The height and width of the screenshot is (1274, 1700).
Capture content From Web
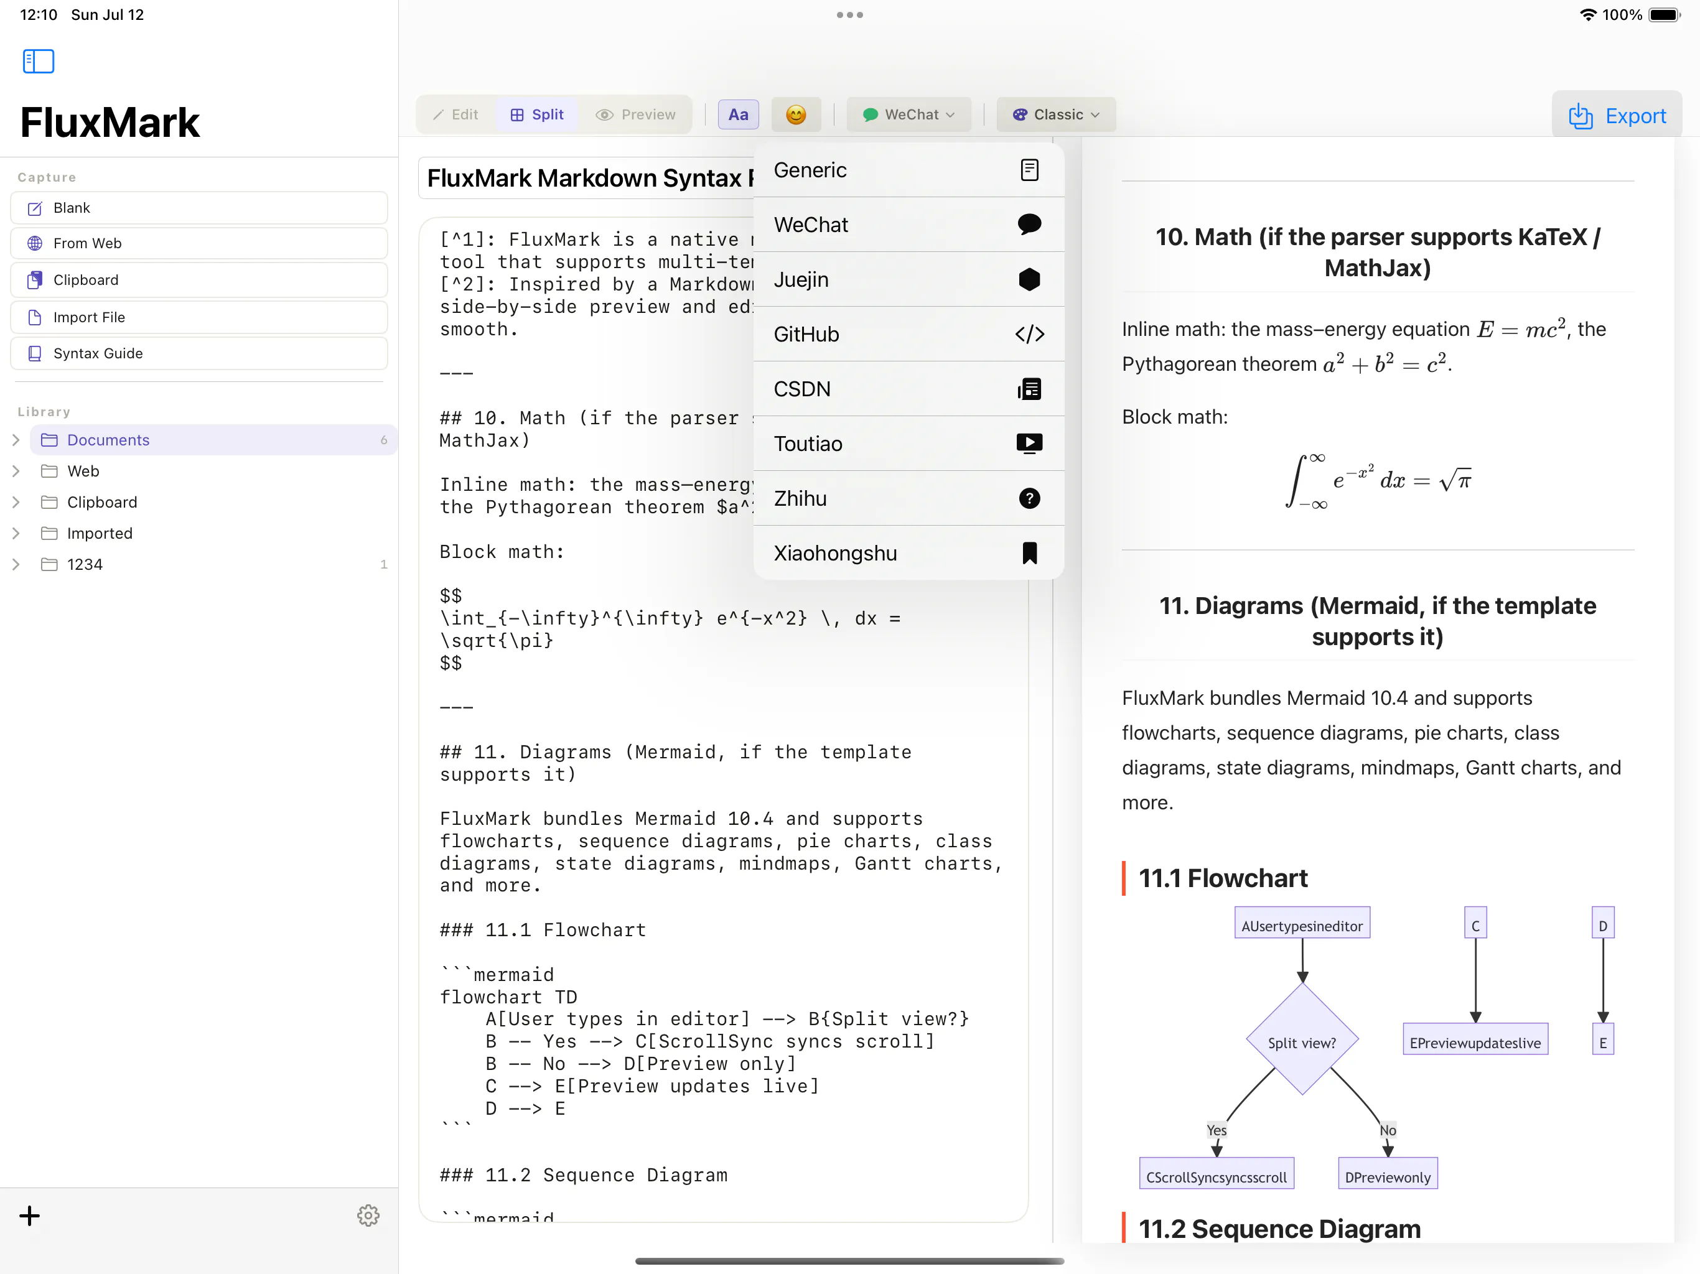tap(199, 244)
